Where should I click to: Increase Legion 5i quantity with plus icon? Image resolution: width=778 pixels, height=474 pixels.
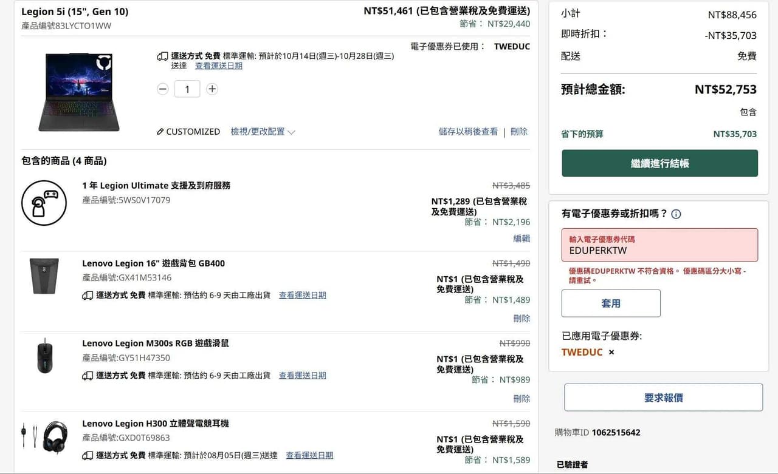[x=212, y=89]
